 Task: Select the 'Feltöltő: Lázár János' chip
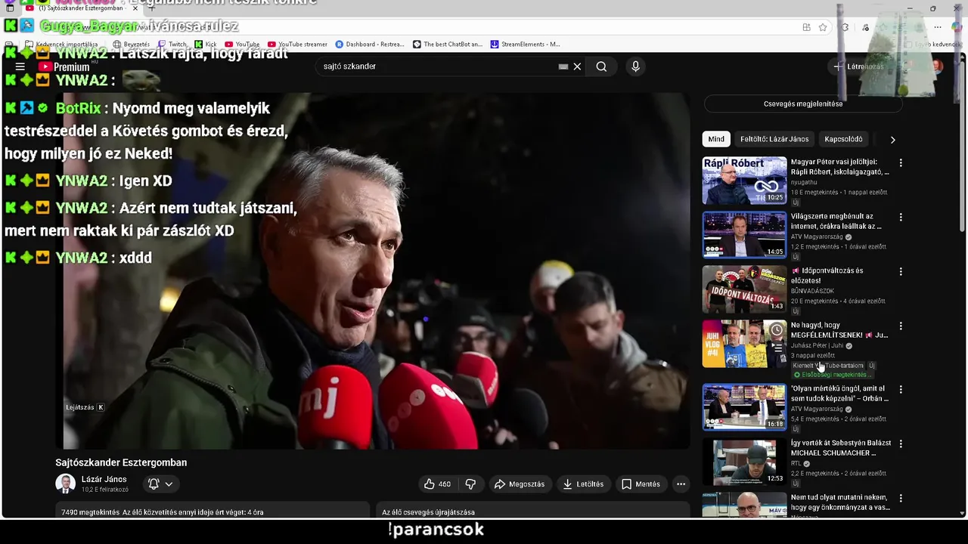pos(774,139)
